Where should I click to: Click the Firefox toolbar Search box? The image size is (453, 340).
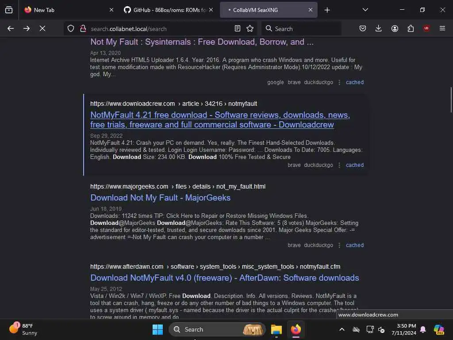click(301, 29)
